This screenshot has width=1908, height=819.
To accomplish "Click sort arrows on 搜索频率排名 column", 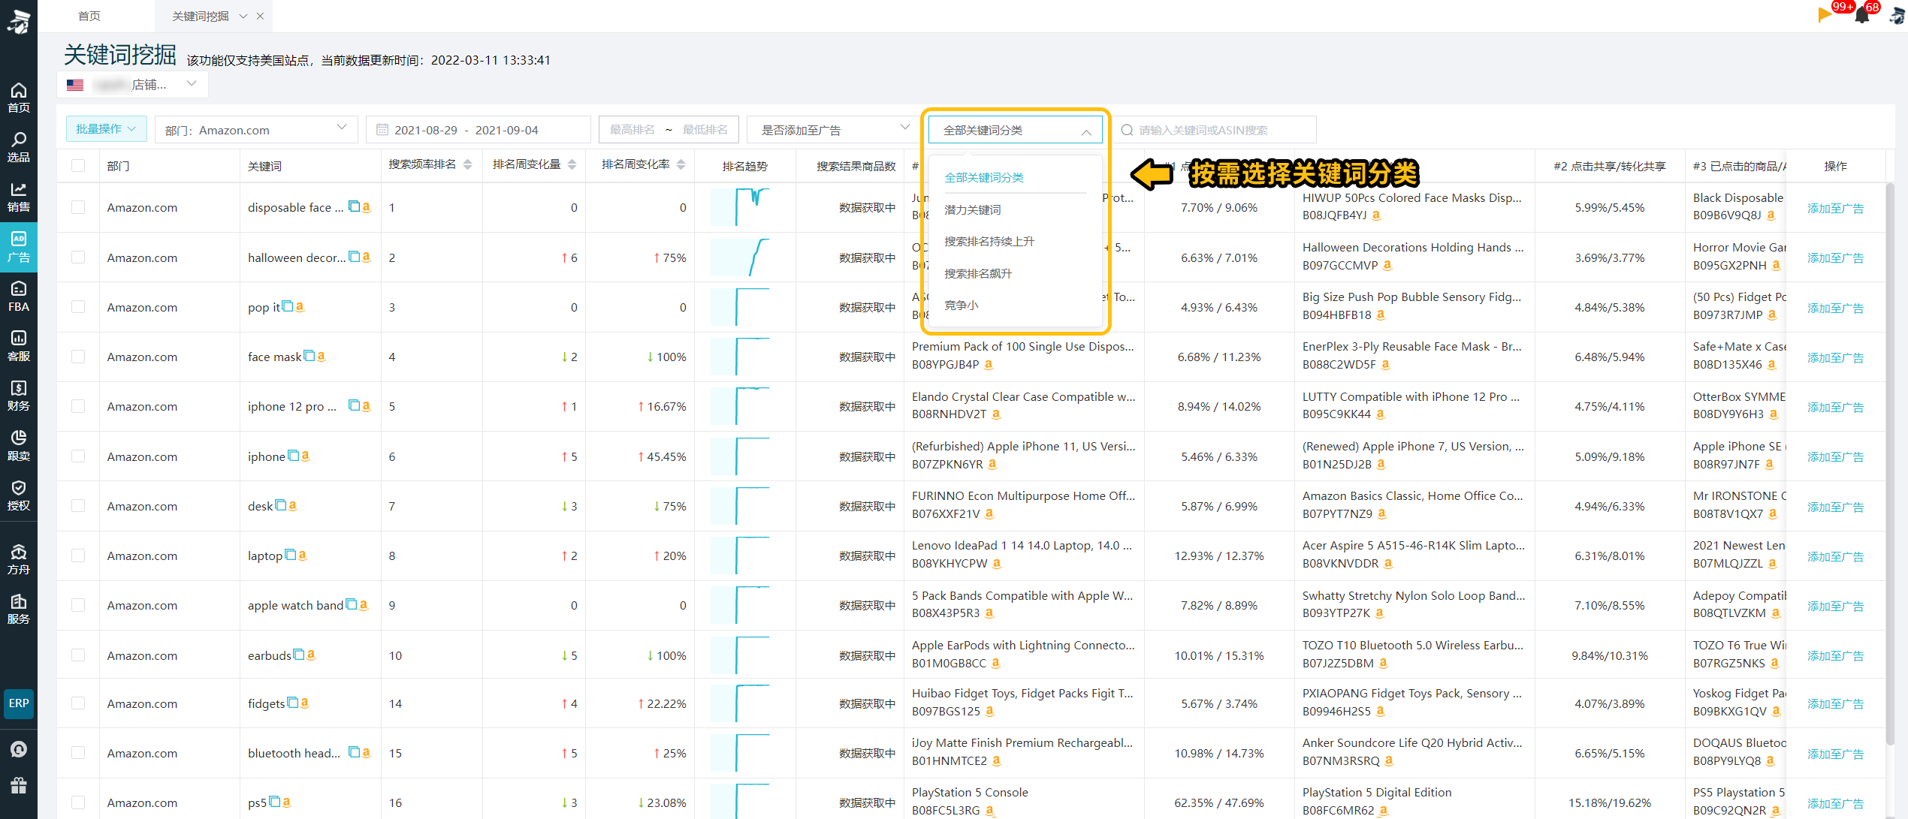I will pos(468,165).
